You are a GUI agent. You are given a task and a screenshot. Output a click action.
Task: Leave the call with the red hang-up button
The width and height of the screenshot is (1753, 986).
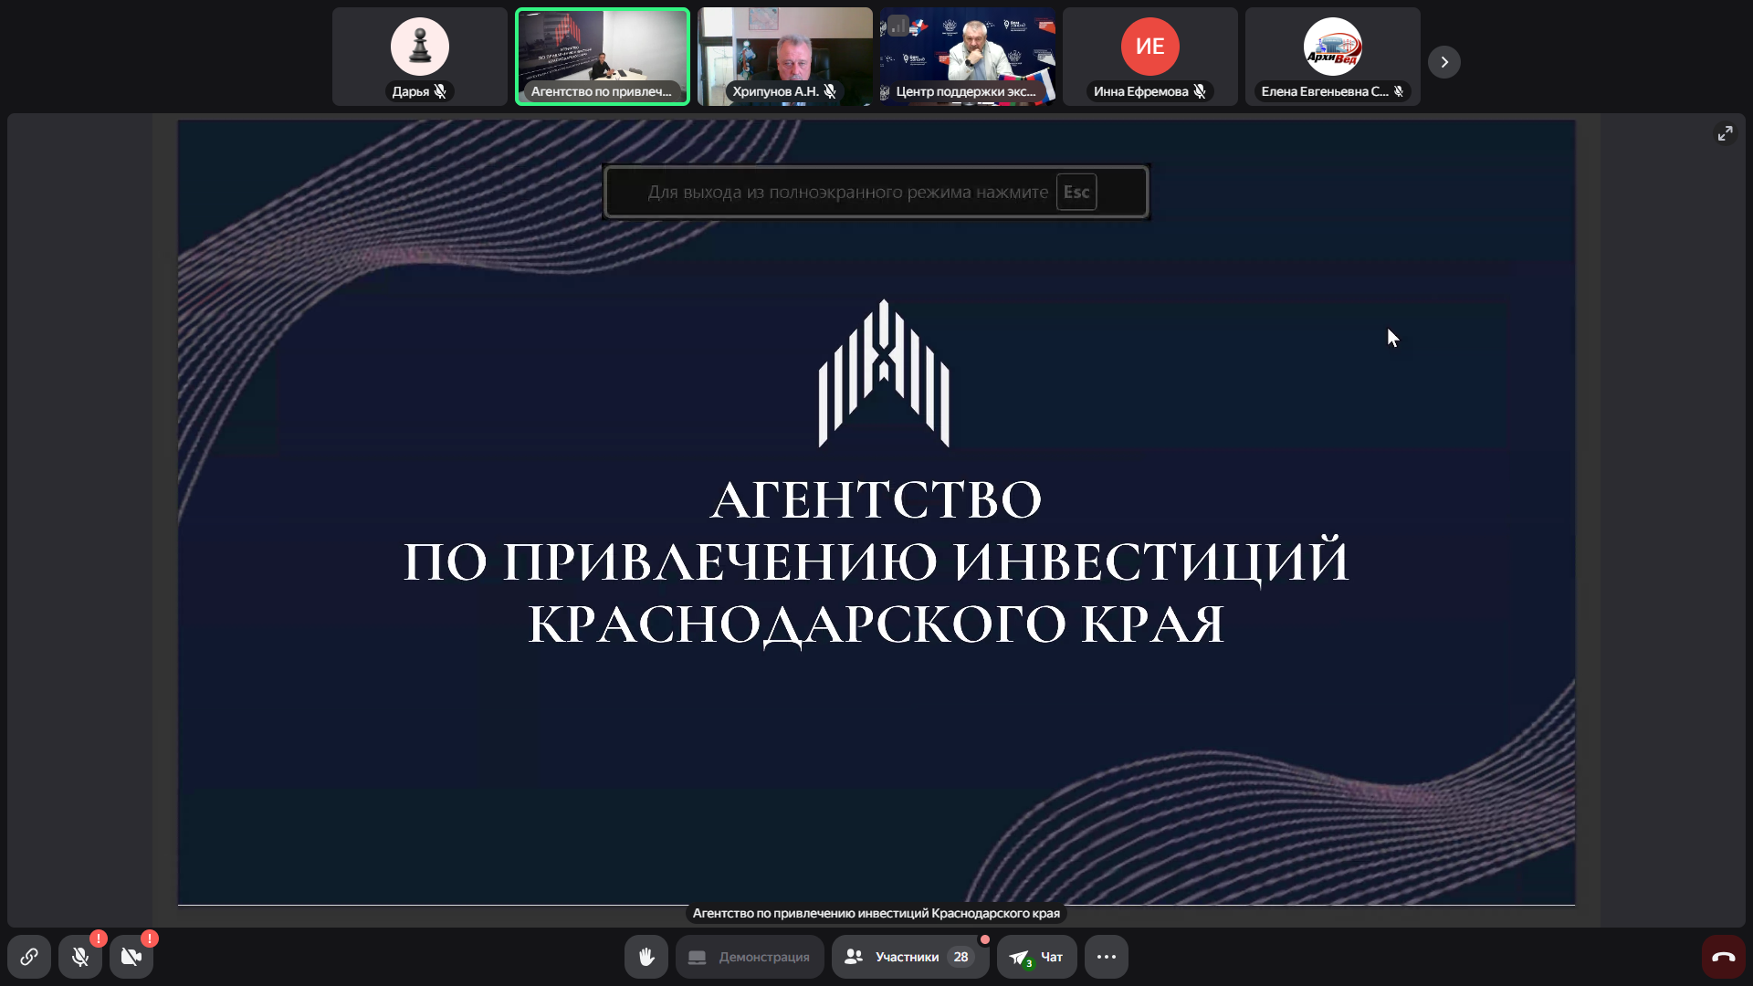point(1724,957)
